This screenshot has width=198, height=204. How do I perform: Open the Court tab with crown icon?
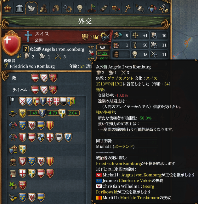(x=7, y=9)
